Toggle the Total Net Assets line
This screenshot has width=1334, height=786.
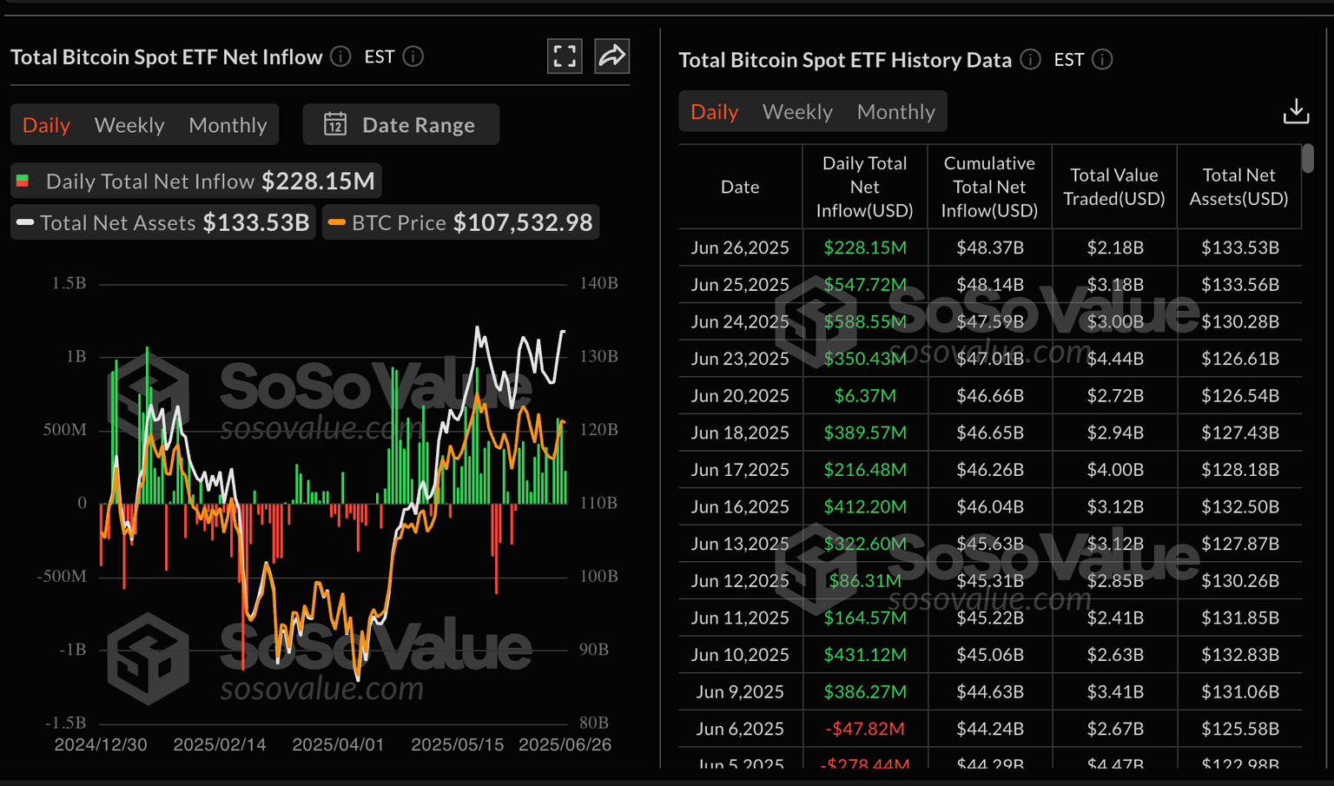coord(163,222)
